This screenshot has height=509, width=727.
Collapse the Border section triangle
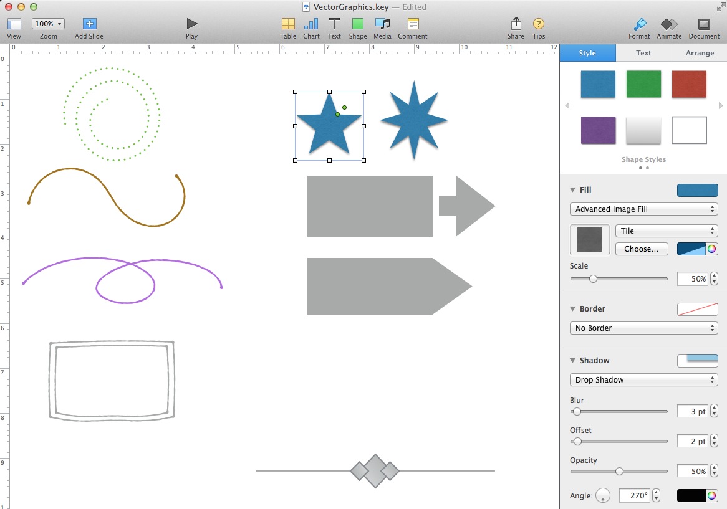click(x=572, y=308)
